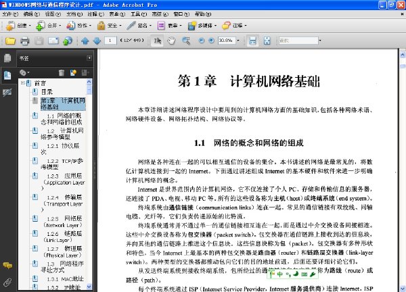Image resolution: width=406 pixels, height=292 pixels.
Task: Toggle scrolling page display mode icon
Action: tap(252, 41)
